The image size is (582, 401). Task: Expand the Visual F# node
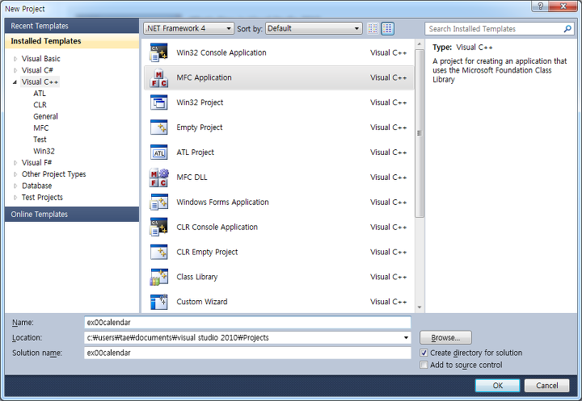pyautogui.click(x=15, y=163)
